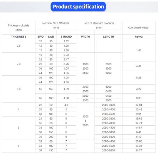The image size is (158, 158).
Task: Click the 20.60 calculated weight cell
Action: point(139,141)
